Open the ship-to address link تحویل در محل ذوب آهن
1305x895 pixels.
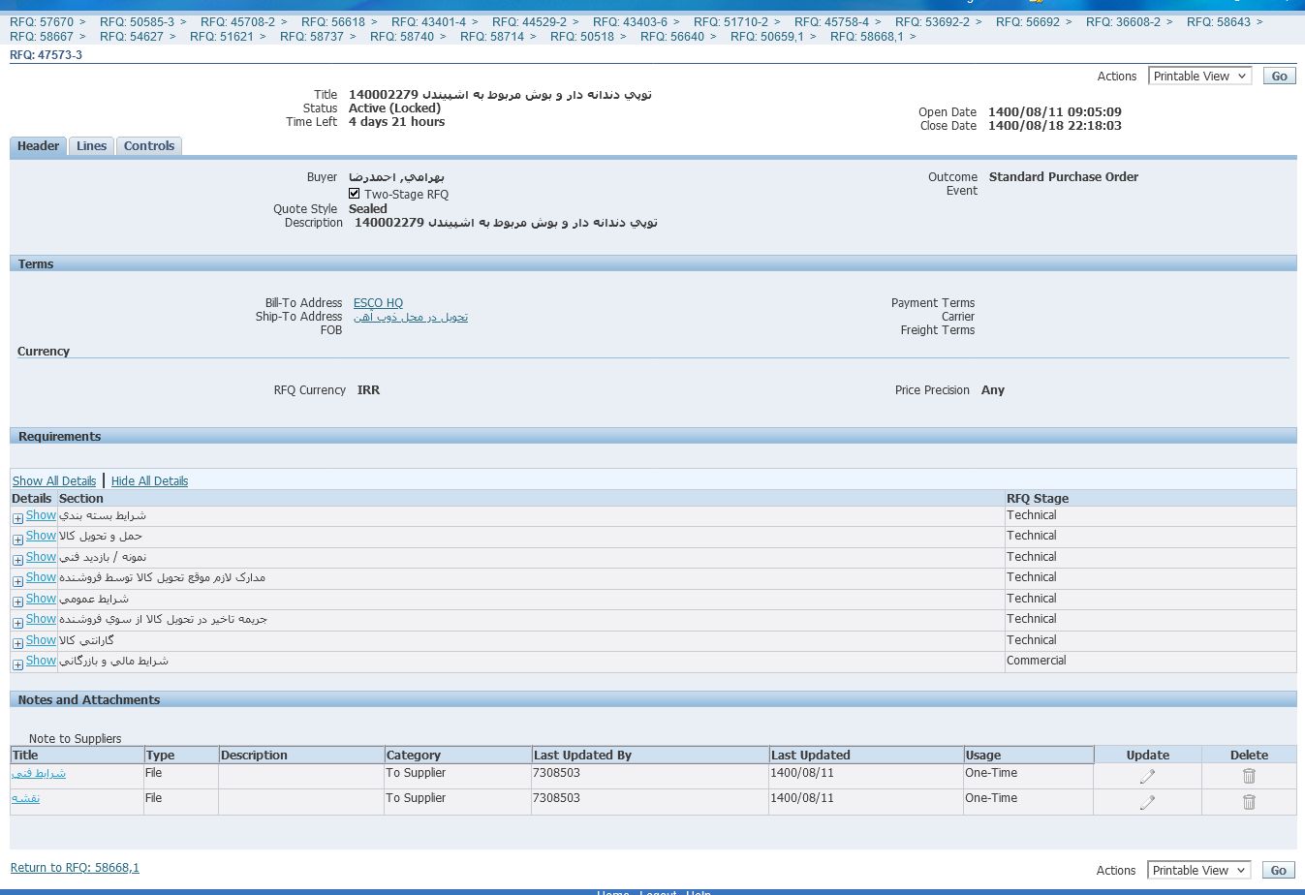(411, 317)
